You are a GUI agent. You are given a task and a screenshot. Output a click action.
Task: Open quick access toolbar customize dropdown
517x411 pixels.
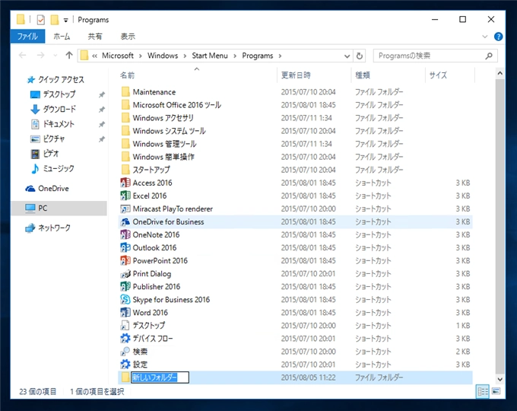coord(66,20)
